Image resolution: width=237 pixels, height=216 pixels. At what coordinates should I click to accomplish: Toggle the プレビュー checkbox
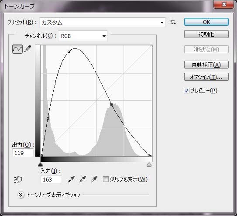(186, 90)
